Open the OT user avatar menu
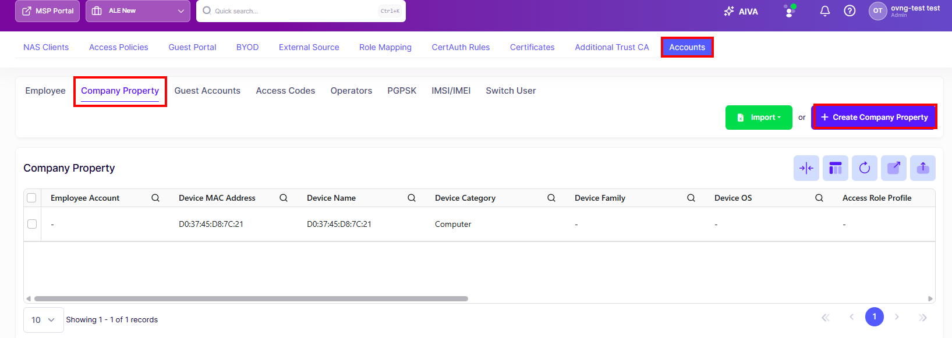The width and height of the screenshot is (952, 338). click(x=877, y=11)
